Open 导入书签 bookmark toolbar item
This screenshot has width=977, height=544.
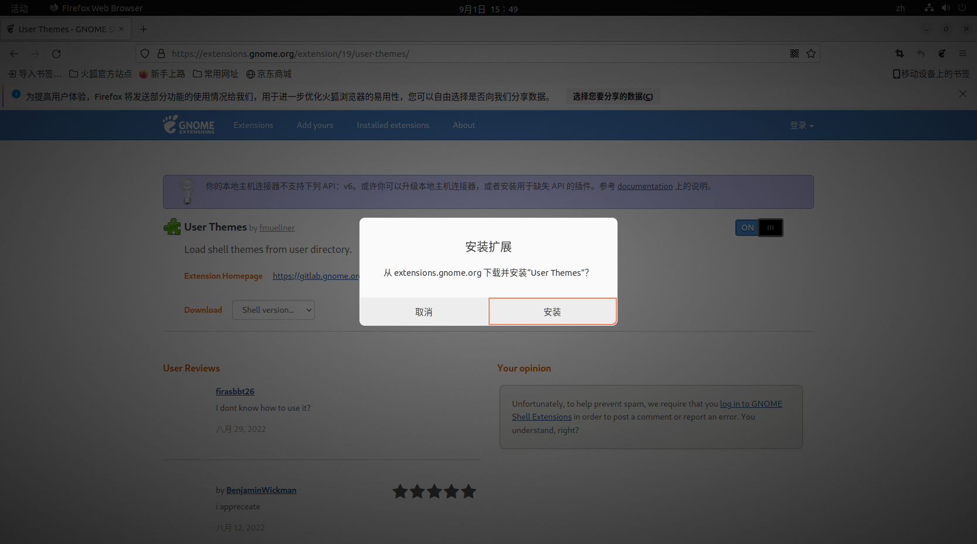coord(35,74)
